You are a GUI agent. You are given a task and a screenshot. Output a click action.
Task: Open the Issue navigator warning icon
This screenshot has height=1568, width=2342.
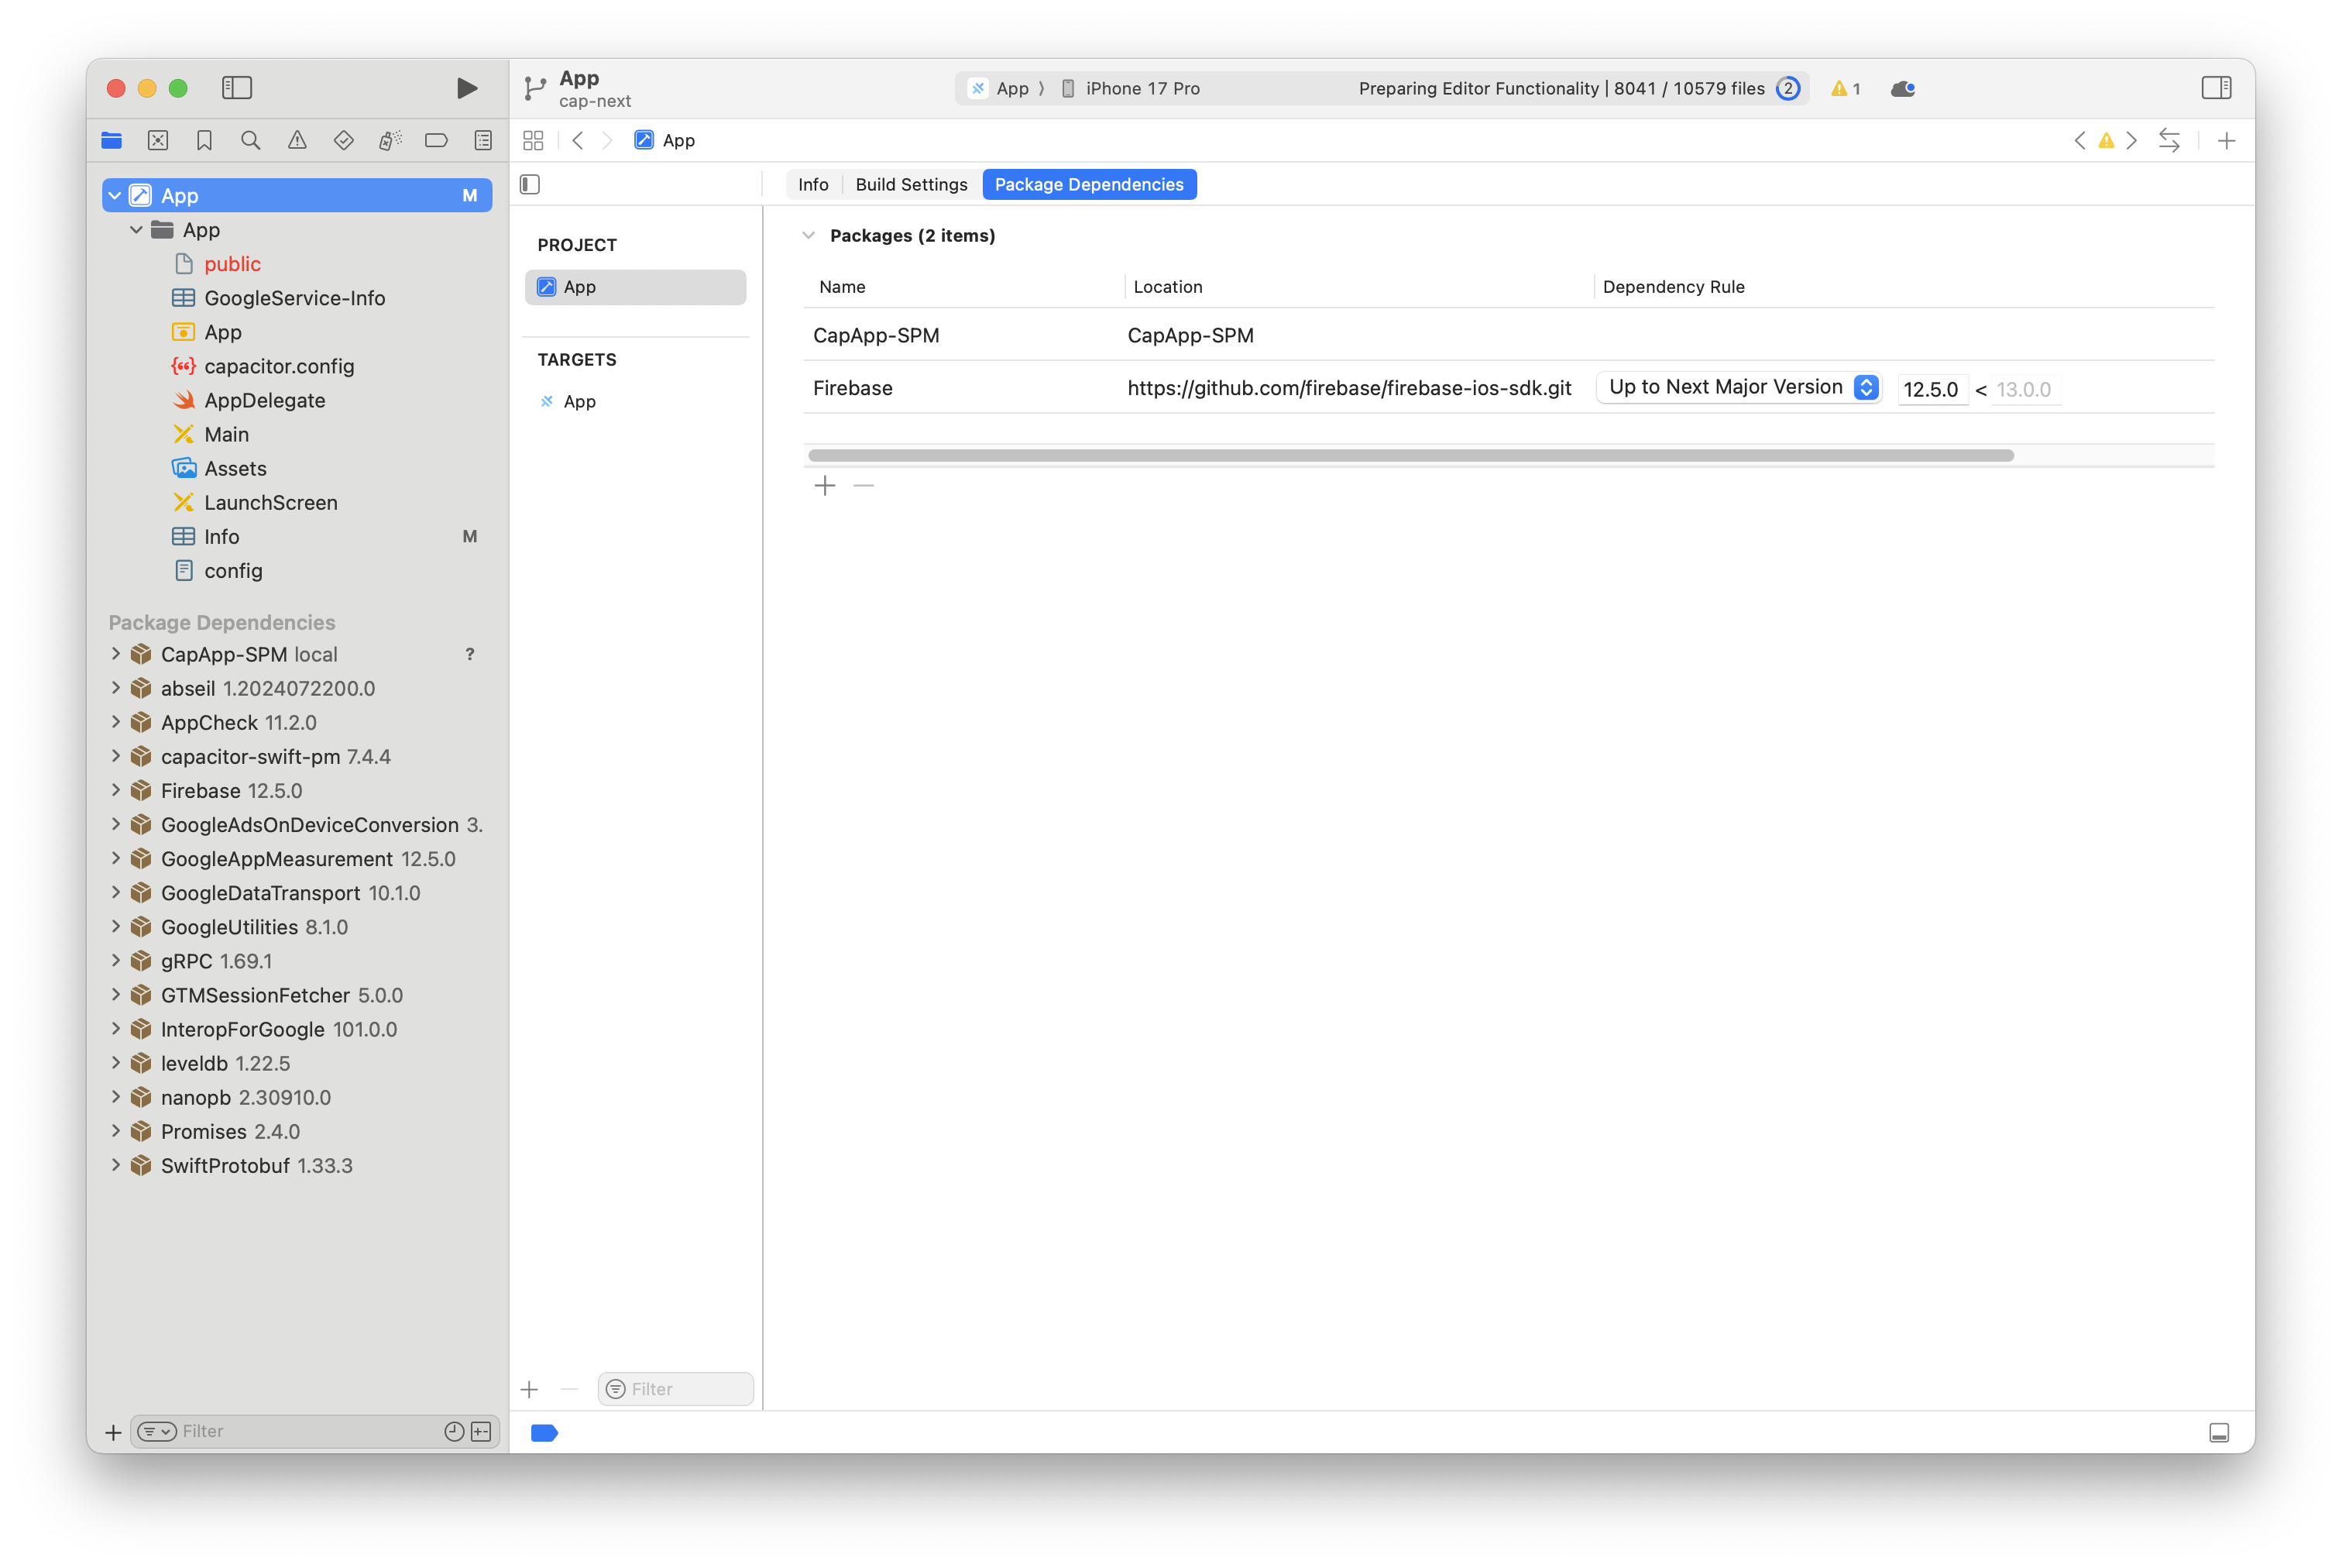coord(297,141)
